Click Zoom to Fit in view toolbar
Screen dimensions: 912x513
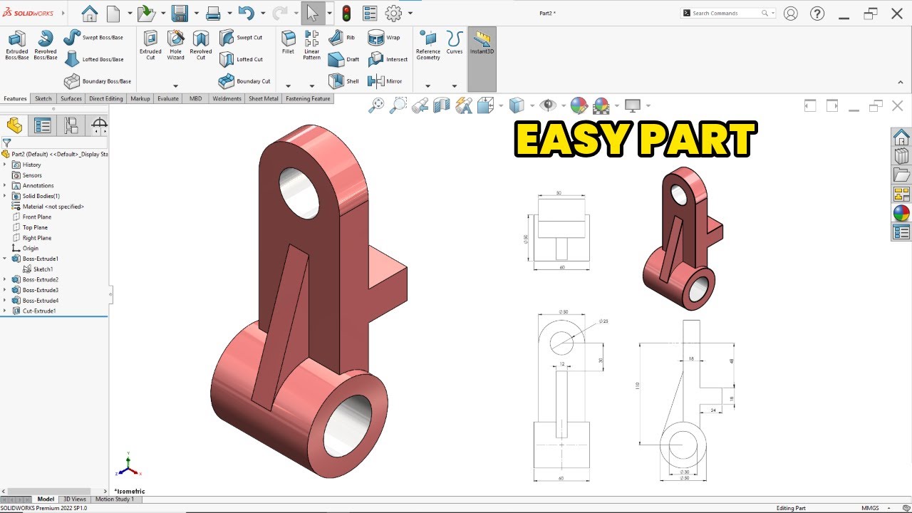[376, 105]
